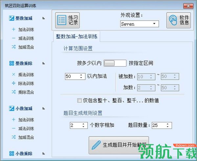Click the 50 以内加法 spinner arrows
Image resolution: width=197 pixels, height=161 pixels.
click(81, 76)
